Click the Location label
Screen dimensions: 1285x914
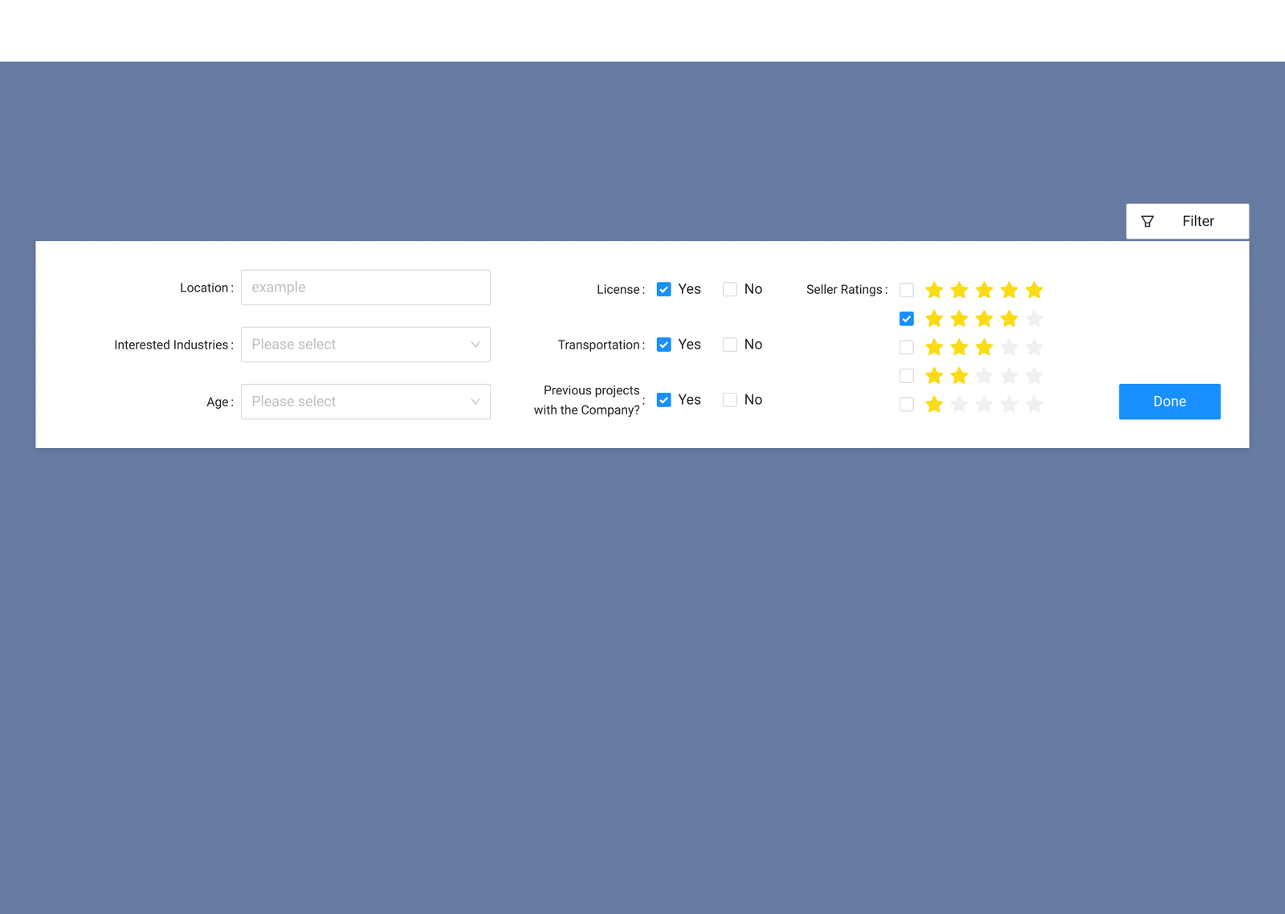pyautogui.click(x=206, y=288)
